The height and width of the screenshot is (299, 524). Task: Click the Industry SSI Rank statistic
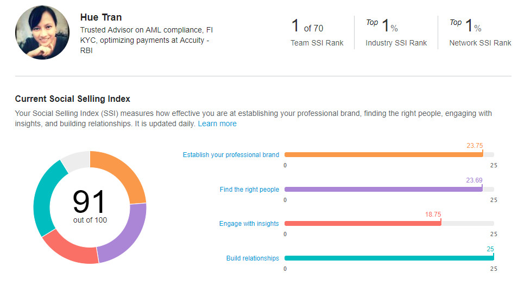click(396, 32)
